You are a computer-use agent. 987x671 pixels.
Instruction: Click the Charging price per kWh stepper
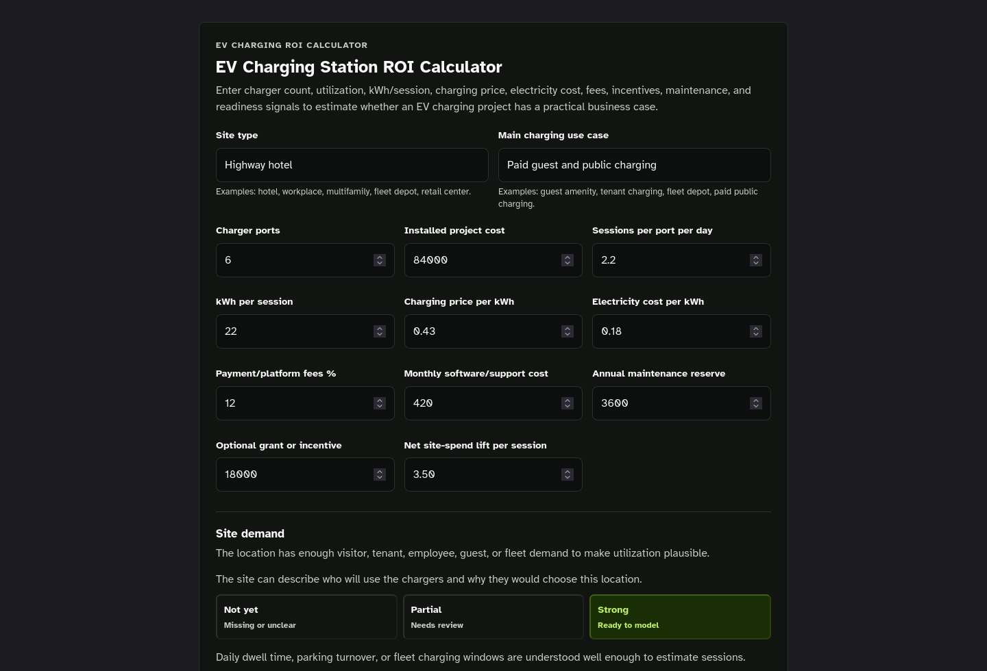(x=568, y=331)
